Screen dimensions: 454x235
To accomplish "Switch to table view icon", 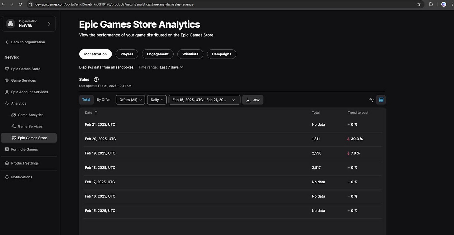I will point(381,100).
